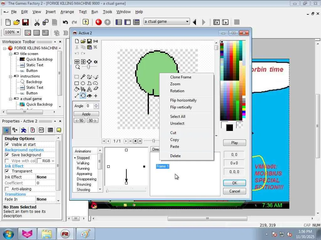321x240 pixels.
Task: Click the Undo arrow in main toolbar
Action: (65, 22)
